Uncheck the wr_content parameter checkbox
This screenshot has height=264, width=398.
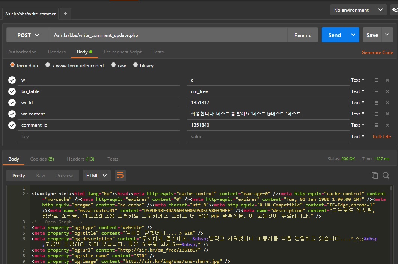coord(12,114)
